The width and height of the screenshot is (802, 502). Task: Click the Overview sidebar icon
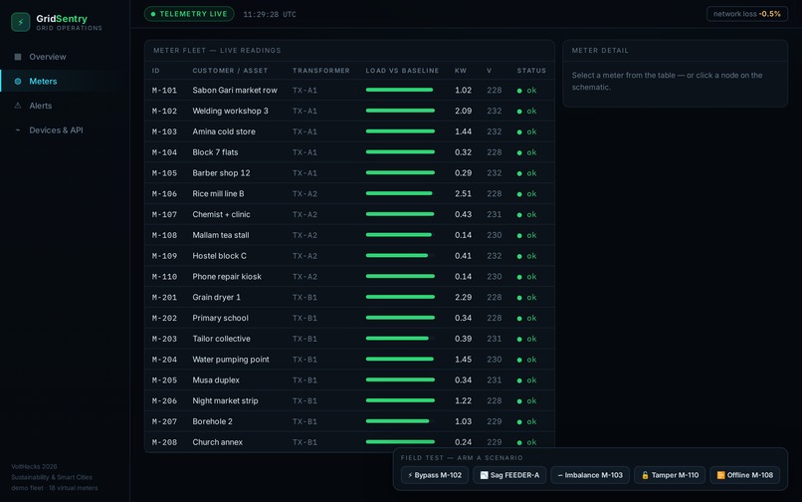click(18, 57)
